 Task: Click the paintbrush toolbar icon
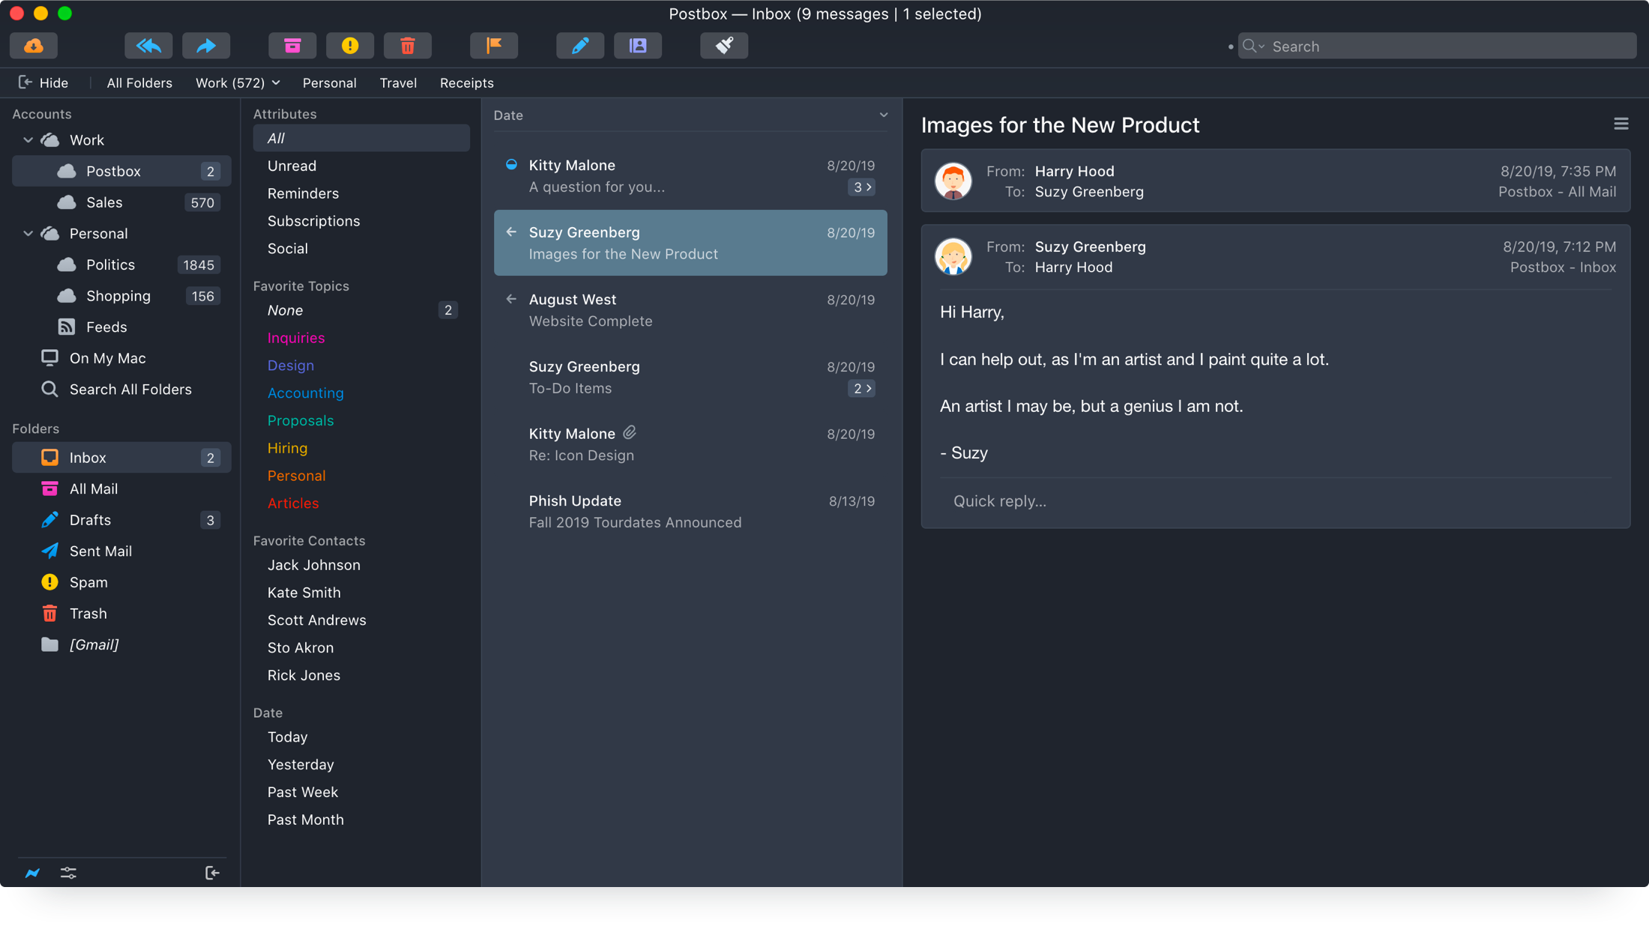tap(724, 46)
